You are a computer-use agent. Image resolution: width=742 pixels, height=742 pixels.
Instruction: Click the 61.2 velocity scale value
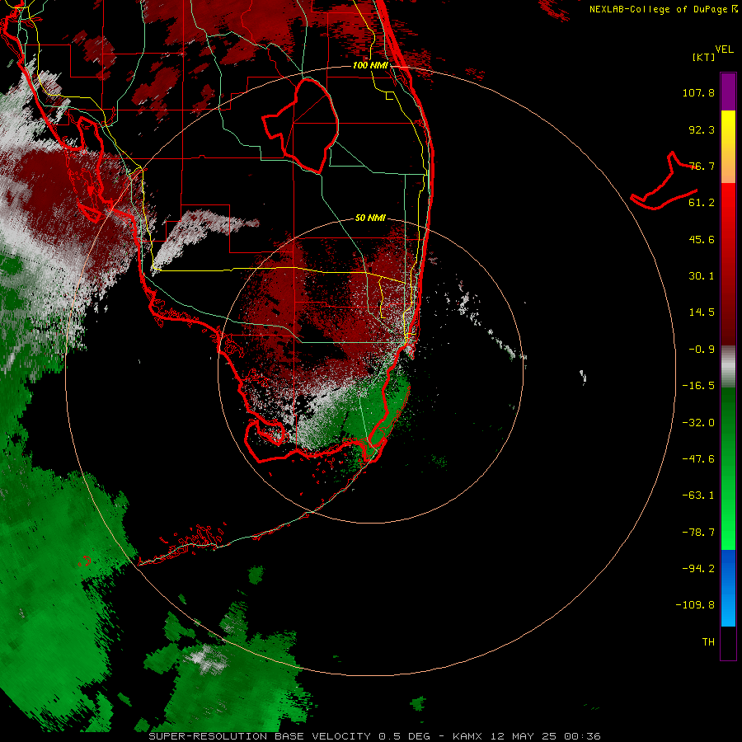pyautogui.click(x=702, y=203)
